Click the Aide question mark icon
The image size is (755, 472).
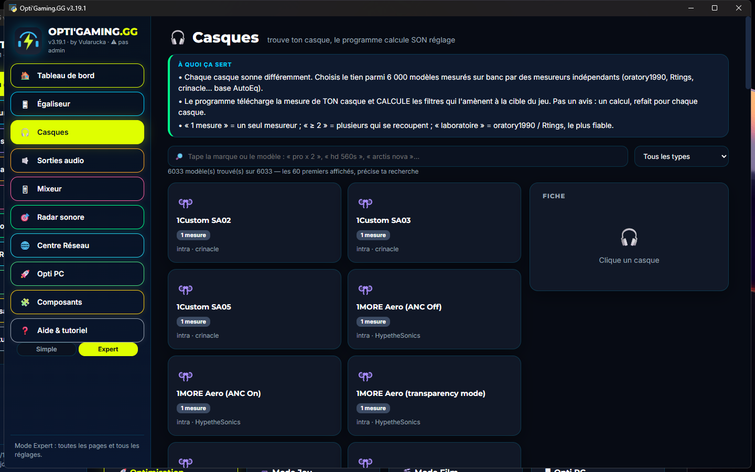25,330
